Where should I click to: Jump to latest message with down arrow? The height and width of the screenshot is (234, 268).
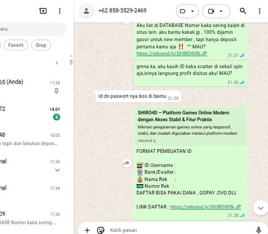[260, 208]
